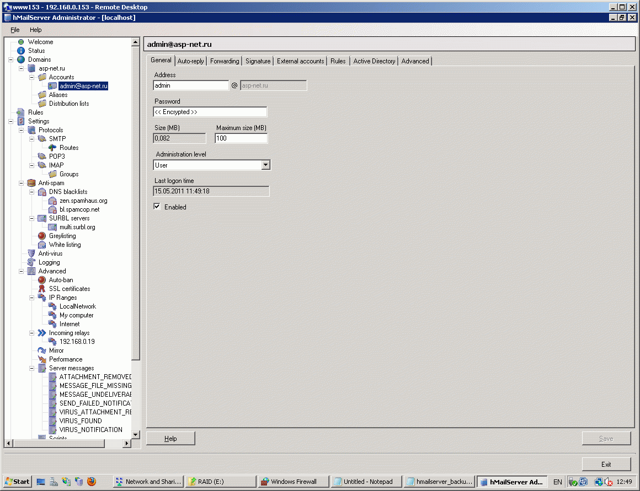The height and width of the screenshot is (491, 640).
Task: Open the File menu
Action: point(15,30)
